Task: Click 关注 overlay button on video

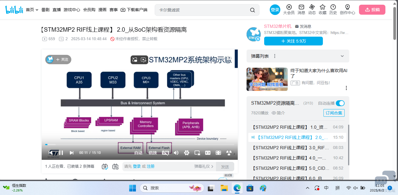Action: (x=58, y=60)
